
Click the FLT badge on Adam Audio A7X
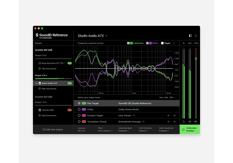70,83
